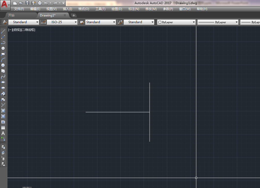Open the 绘图(D) menu
Image resolution: width=260 pixels, height=188 pixels.
(117, 9)
